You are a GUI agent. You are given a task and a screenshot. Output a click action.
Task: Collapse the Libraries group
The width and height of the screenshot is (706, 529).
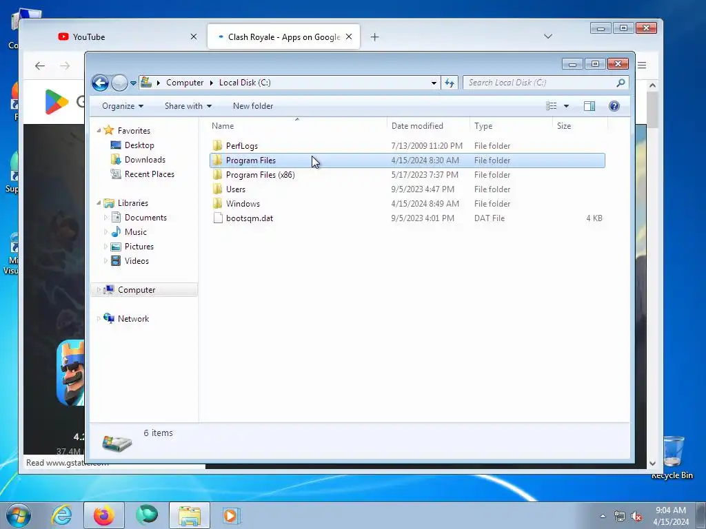(99, 203)
